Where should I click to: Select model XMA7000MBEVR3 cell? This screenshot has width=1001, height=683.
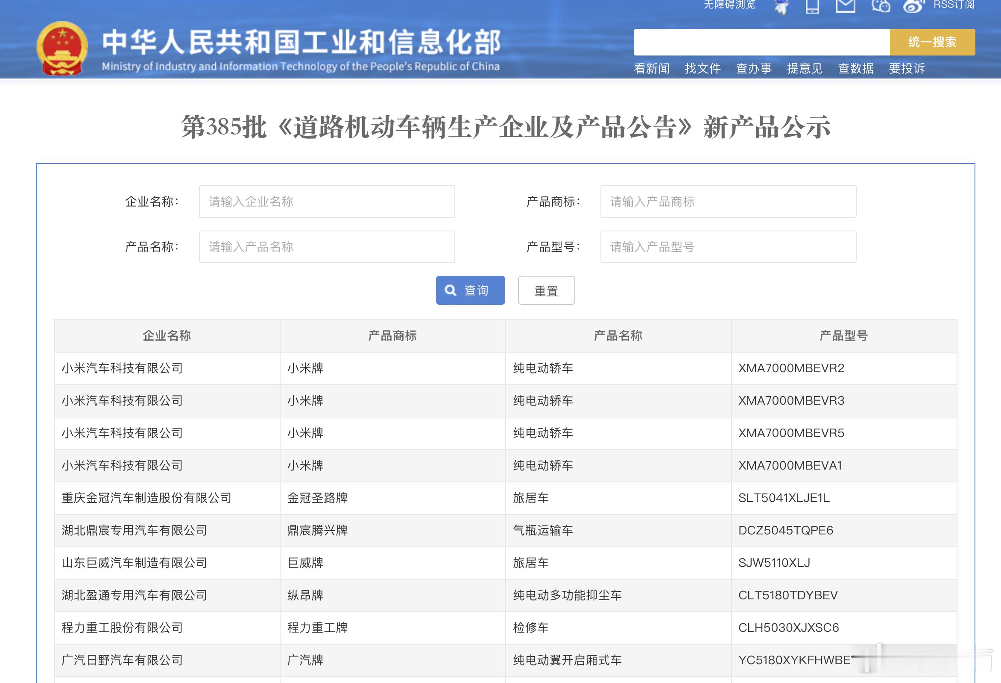[843, 400]
